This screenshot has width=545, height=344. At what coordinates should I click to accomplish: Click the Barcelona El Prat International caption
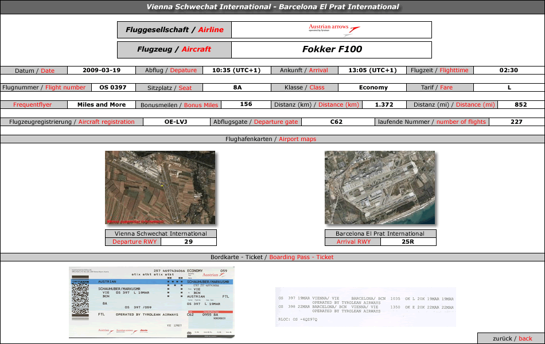click(x=380, y=233)
